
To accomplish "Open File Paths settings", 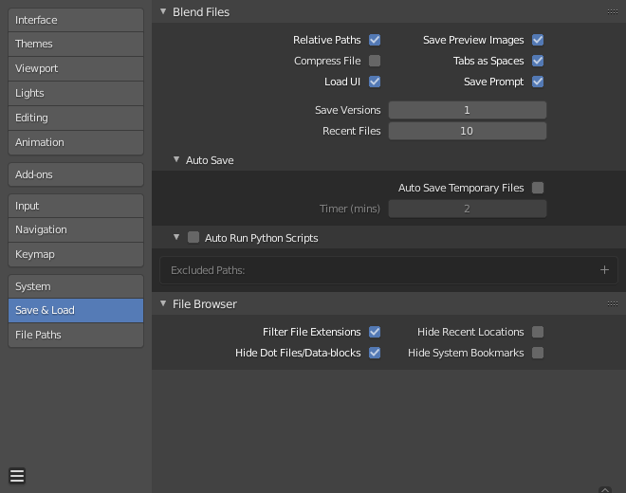I will 76,335.
